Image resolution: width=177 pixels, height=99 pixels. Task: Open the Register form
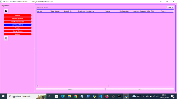[18, 16]
